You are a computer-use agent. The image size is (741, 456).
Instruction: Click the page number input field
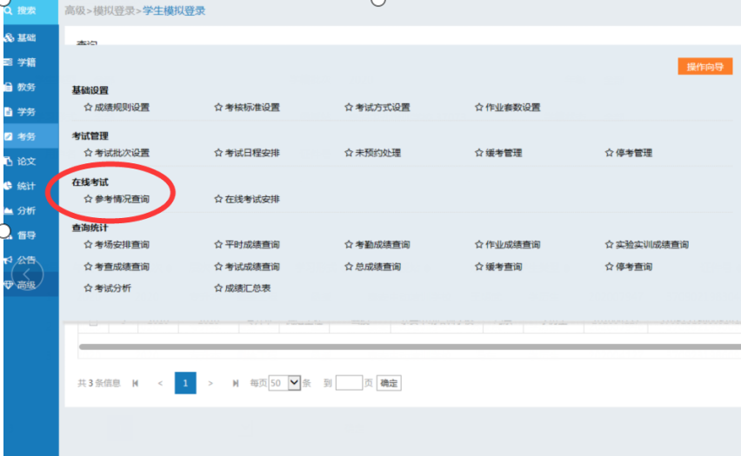(x=349, y=383)
